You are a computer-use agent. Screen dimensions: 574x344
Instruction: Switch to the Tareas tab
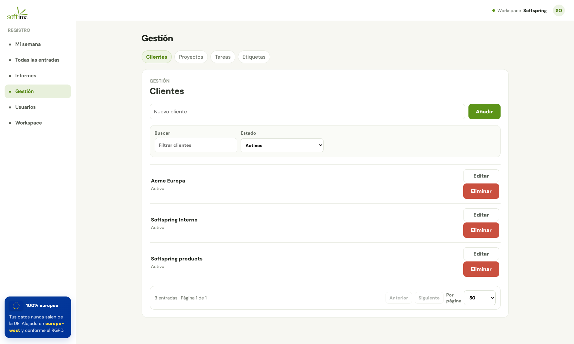point(223,57)
